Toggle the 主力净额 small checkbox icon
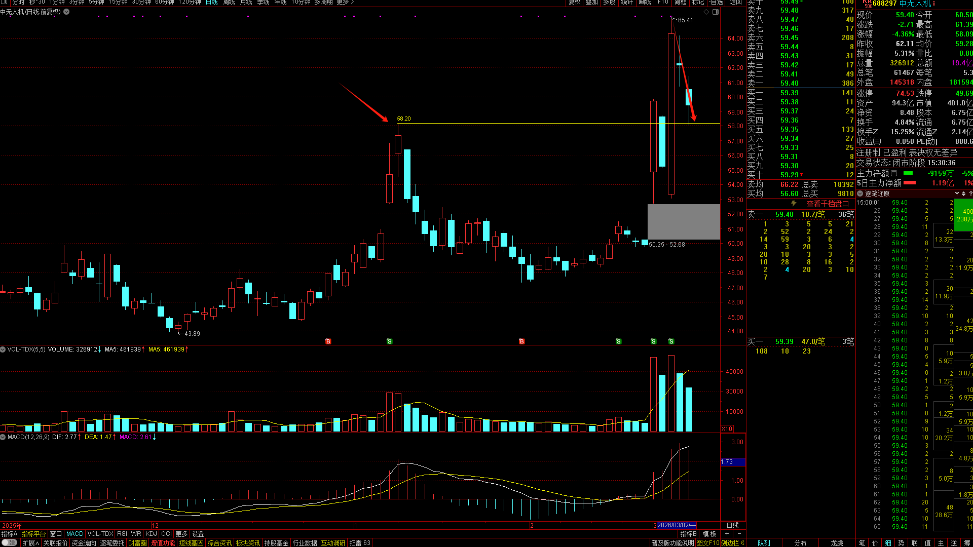The image size is (973, 547). (894, 173)
